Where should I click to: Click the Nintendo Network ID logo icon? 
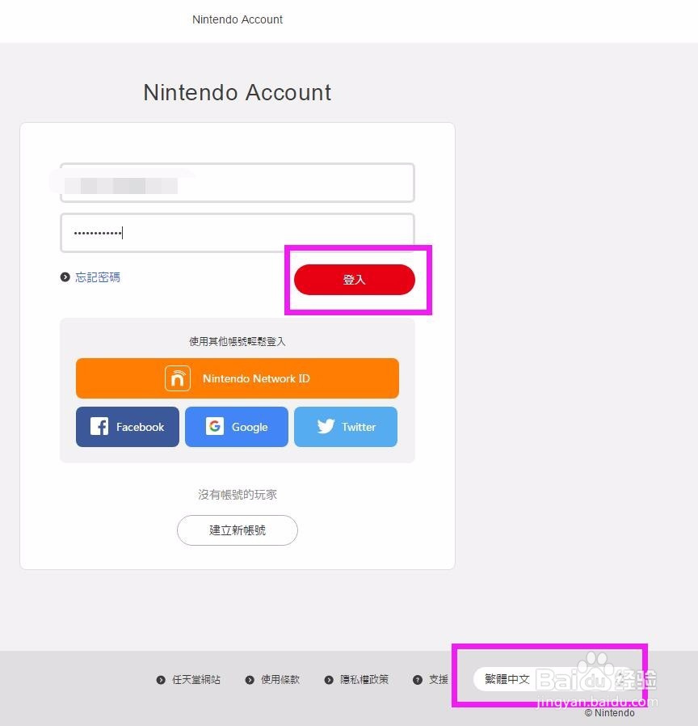(x=178, y=378)
